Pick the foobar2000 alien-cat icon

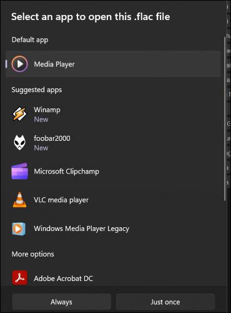(19, 143)
